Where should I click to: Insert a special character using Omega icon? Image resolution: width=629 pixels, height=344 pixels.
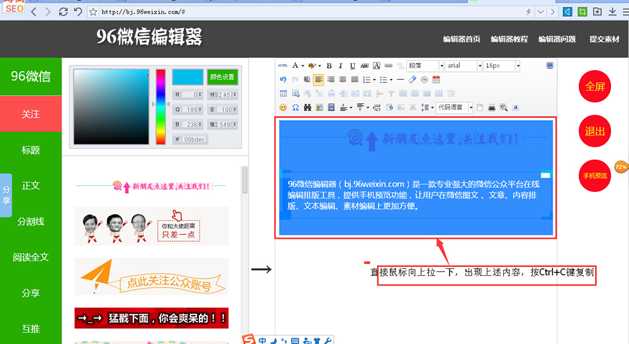[x=295, y=107]
